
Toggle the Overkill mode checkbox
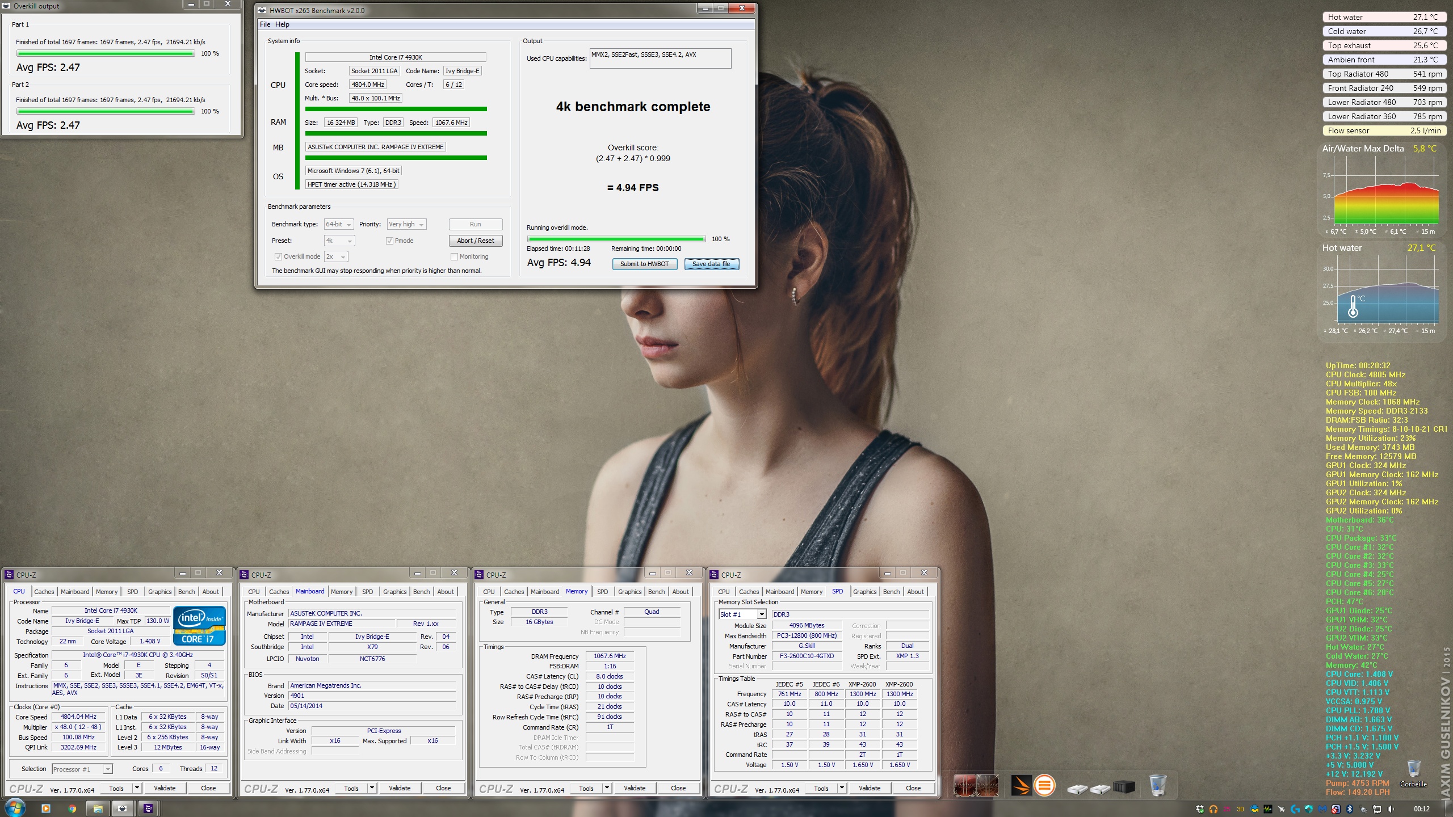(278, 257)
